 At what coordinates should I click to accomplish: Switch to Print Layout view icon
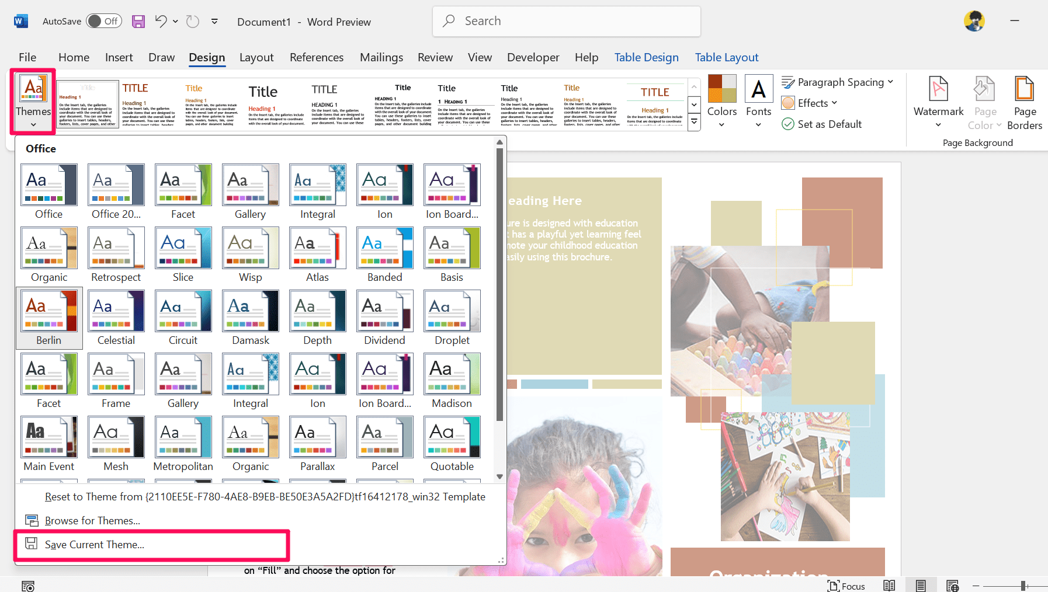coord(921,586)
